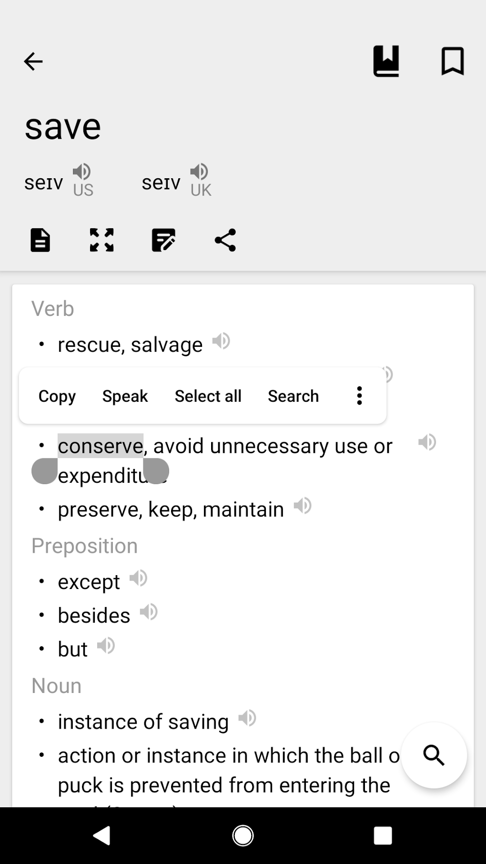The image size is (486, 864).
Task: Tap Select all in the popup
Action: (x=208, y=396)
